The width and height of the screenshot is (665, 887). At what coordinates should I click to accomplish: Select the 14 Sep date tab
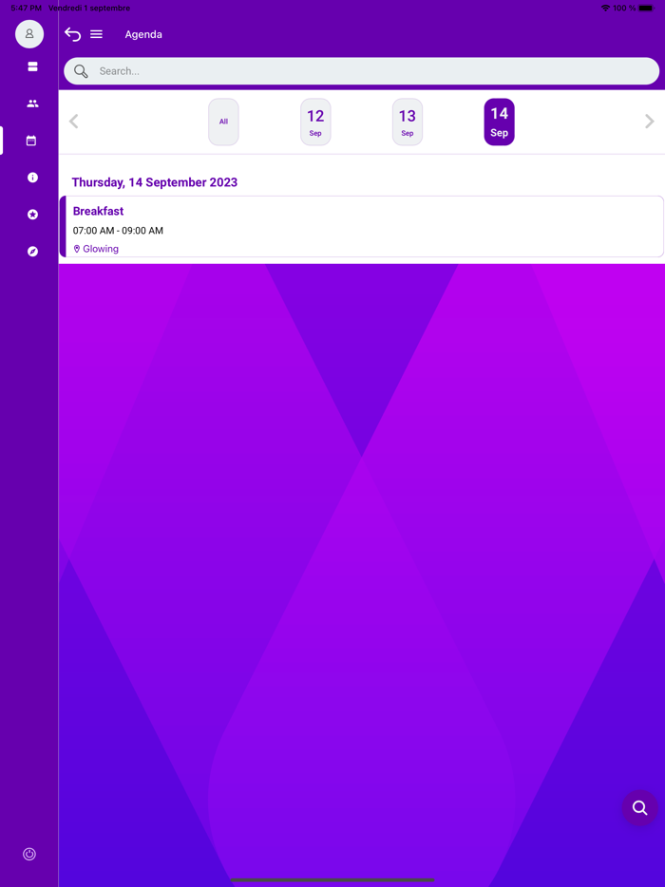(x=499, y=122)
